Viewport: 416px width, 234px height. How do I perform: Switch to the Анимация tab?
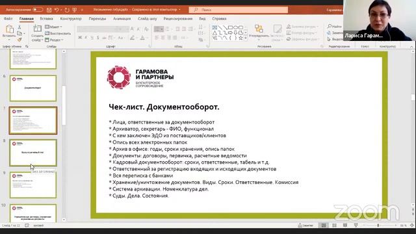122,19
